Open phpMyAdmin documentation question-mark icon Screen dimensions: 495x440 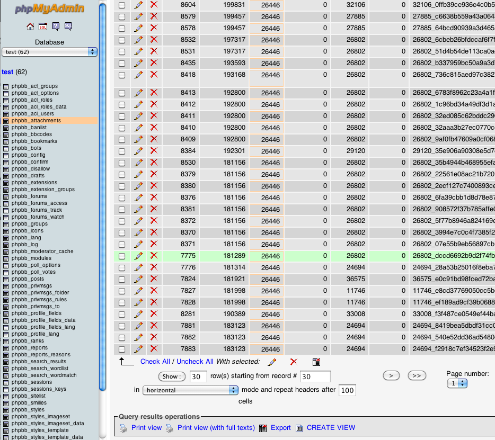(x=56, y=26)
